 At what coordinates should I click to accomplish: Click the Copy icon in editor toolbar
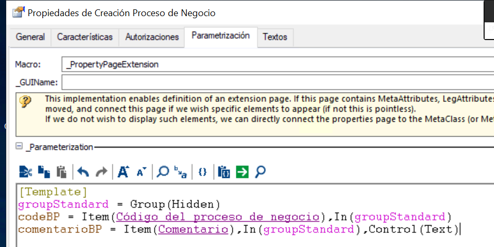44,172
